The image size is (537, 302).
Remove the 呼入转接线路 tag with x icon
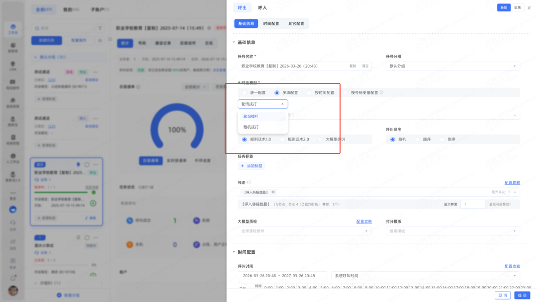click(273, 192)
